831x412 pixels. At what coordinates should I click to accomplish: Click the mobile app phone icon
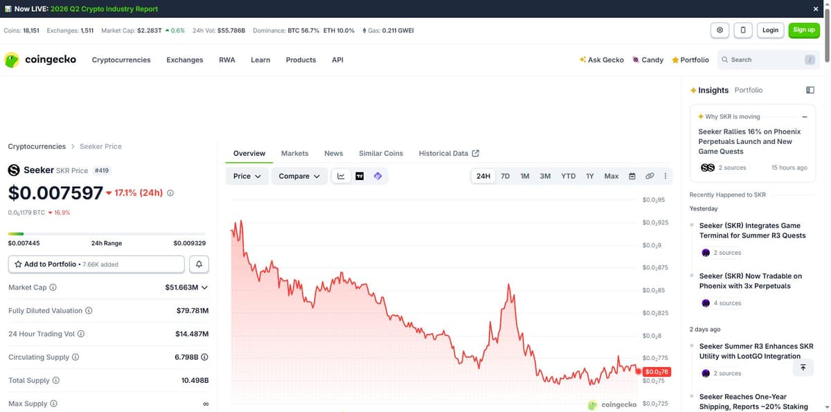(743, 30)
